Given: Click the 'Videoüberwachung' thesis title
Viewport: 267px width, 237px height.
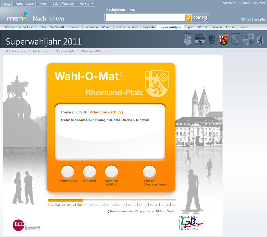Looking at the screenshot, I should pyautogui.click(x=106, y=112).
